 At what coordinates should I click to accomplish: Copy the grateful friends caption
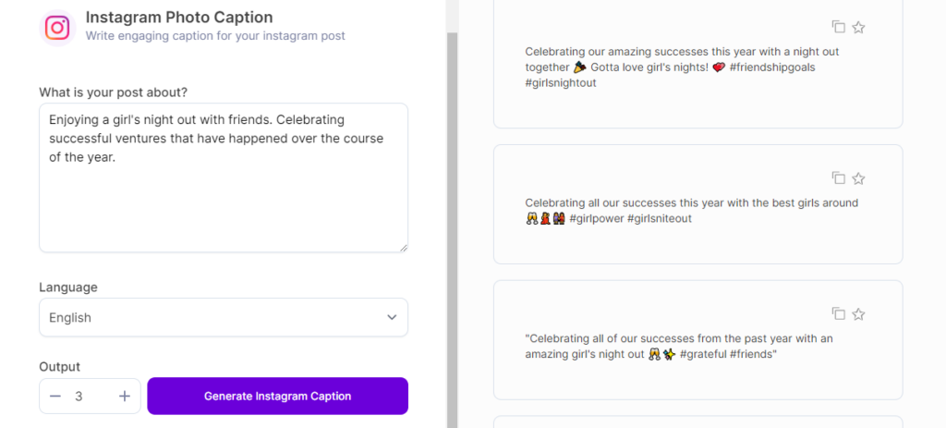pos(838,314)
